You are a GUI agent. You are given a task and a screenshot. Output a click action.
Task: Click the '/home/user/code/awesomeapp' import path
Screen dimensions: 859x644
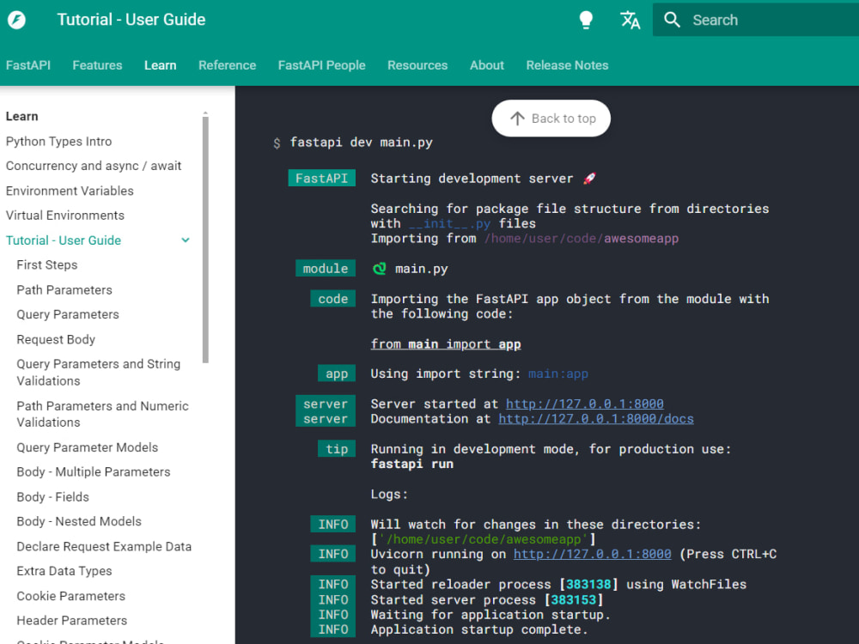[x=582, y=239]
